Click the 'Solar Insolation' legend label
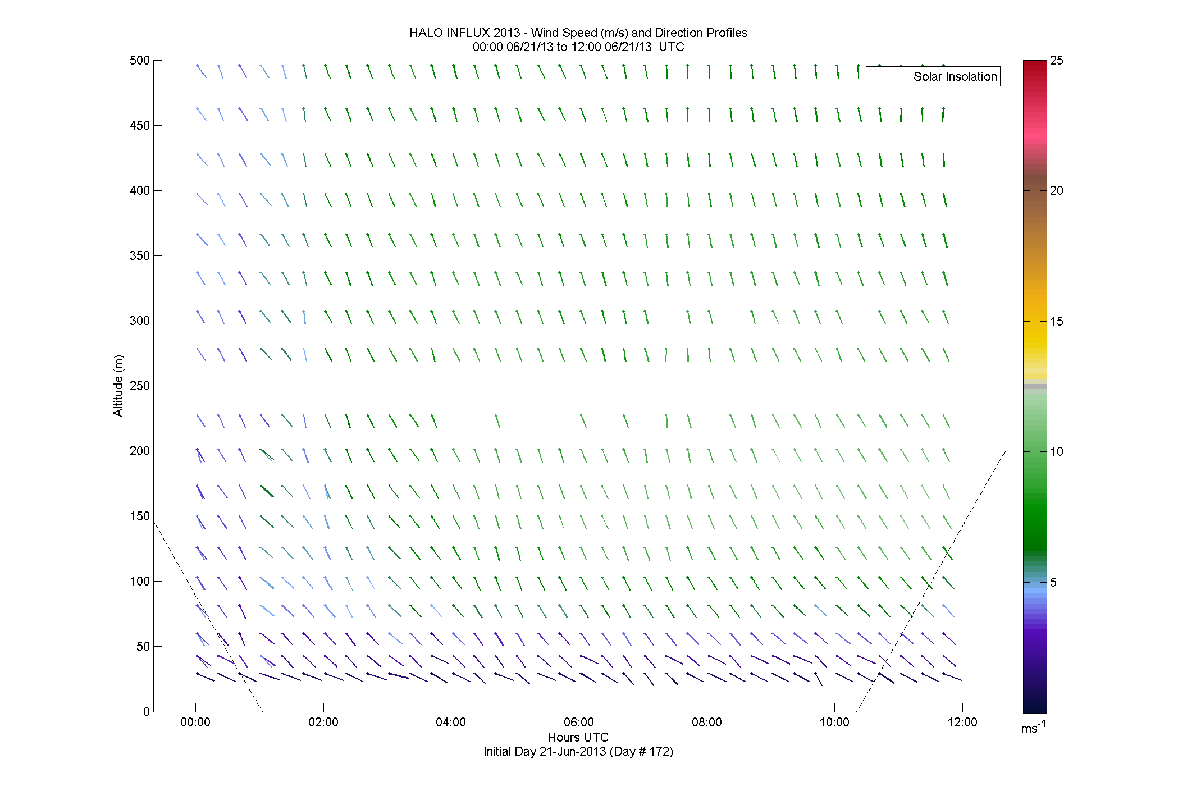Screen dimensions: 1178x800 pyautogui.click(x=955, y=77)
